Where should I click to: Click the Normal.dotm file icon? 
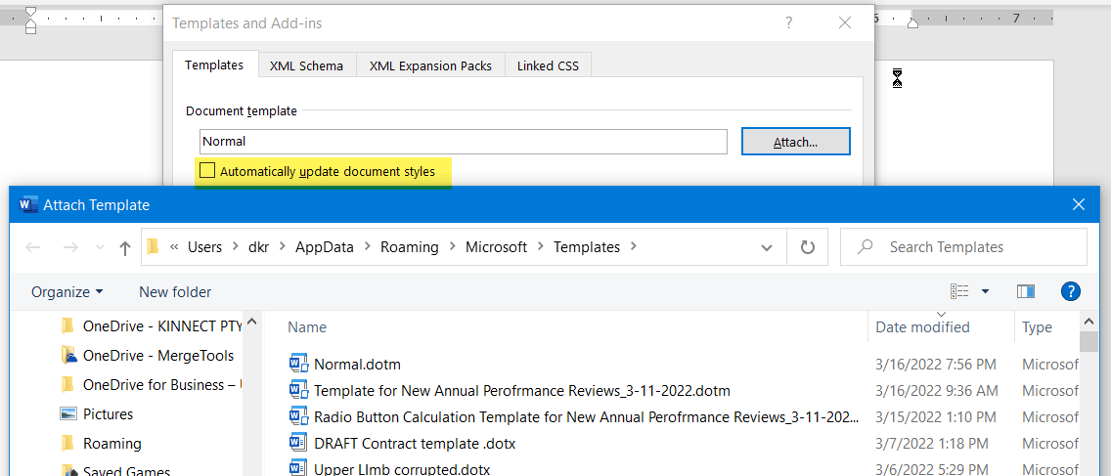click(299, 365)
